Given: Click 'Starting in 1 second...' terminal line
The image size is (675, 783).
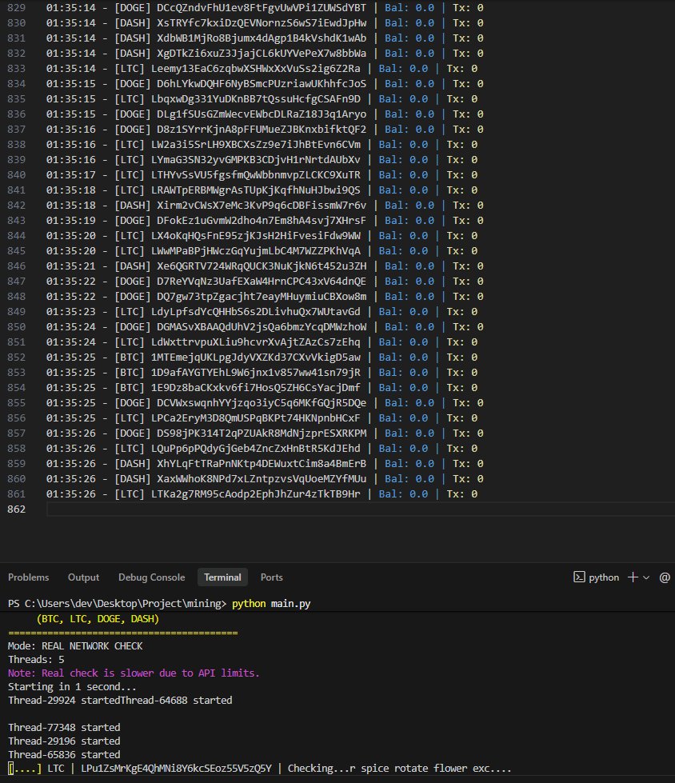Looking at the screenshot, I should tap(73, 686).
